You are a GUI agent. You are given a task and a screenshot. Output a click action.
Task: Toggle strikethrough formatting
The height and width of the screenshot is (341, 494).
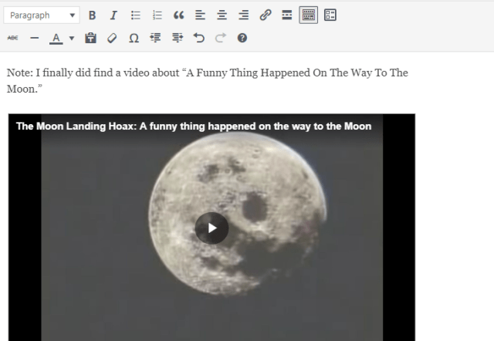(x=12, y=37)
